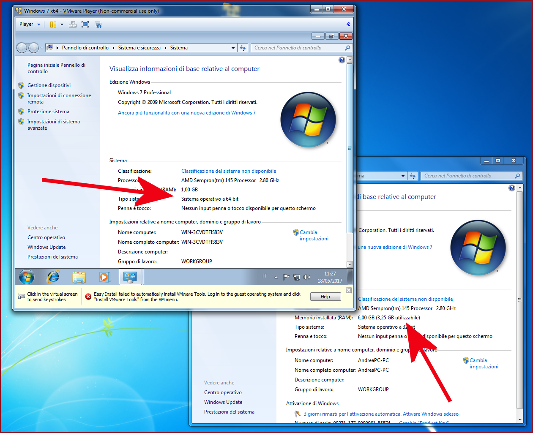The image size is (533, 433).
Task: Click the background window vertical scrollbar
Action: (520, 300)
